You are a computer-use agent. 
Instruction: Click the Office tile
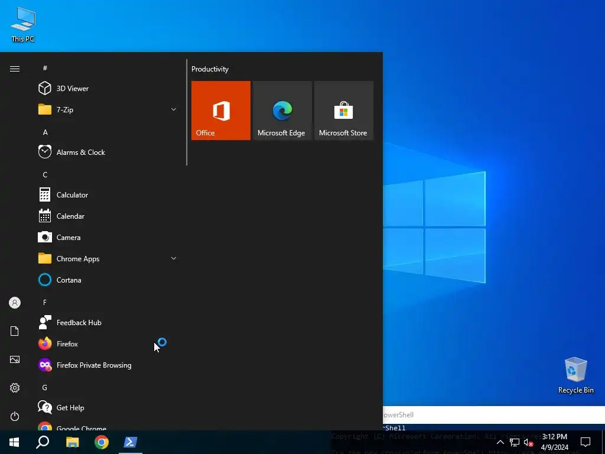(221, 111)
